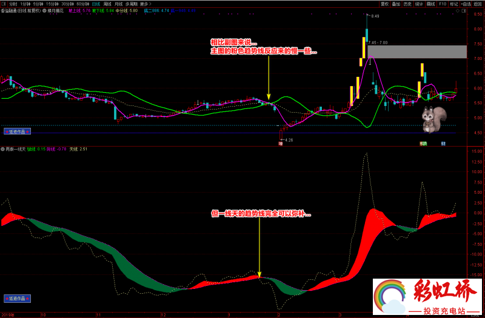The image size is (485, 318).
Task: Click the 11 month label on time axis
Action: click(x=98, y=315)
